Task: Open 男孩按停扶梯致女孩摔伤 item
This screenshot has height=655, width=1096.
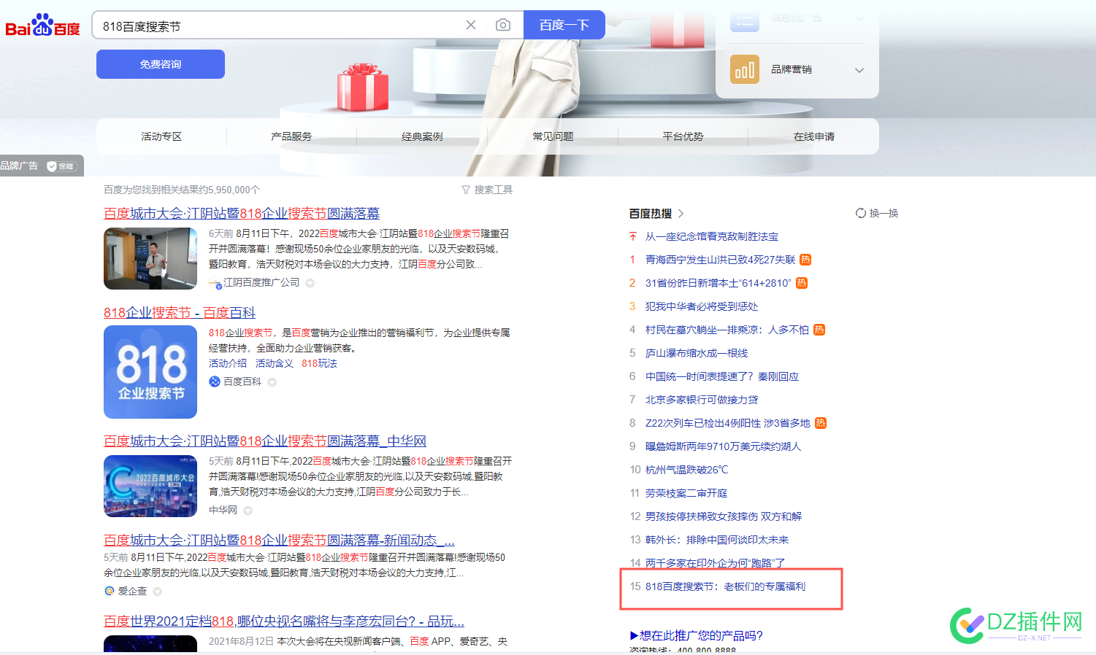Action: pos(724,516)
